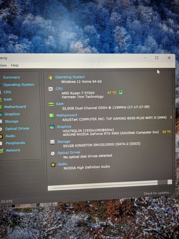Screen dimensions: 179x239
Task: Open the Motherboard section in sidebar
Action: click(15, 107)
